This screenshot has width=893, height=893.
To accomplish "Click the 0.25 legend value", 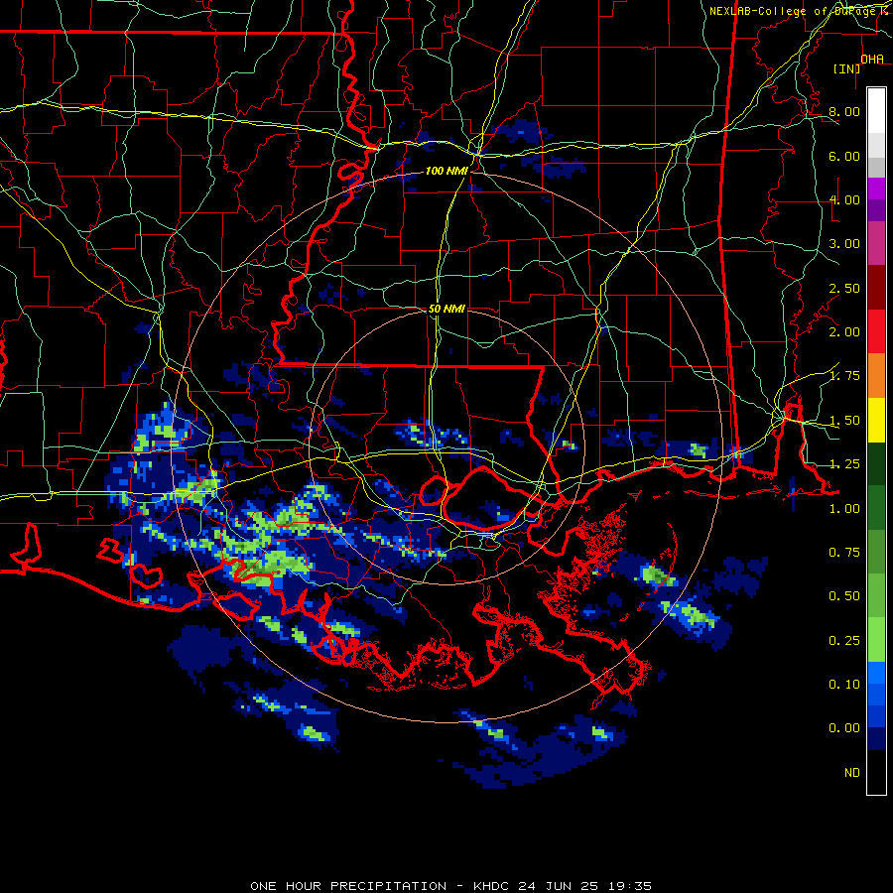I will pyautogui.click(x=844, y=641).
